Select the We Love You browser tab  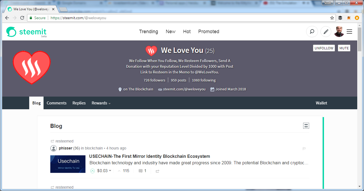click(x=32, y=9)
